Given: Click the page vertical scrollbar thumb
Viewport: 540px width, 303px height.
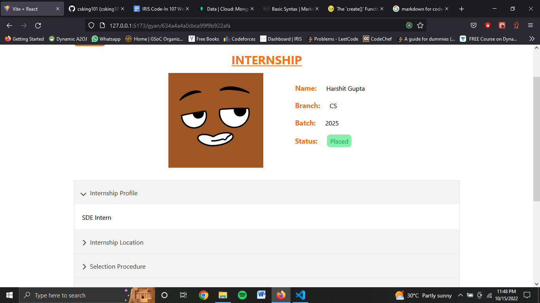Looking at the screenshot, I should [536, 139].
